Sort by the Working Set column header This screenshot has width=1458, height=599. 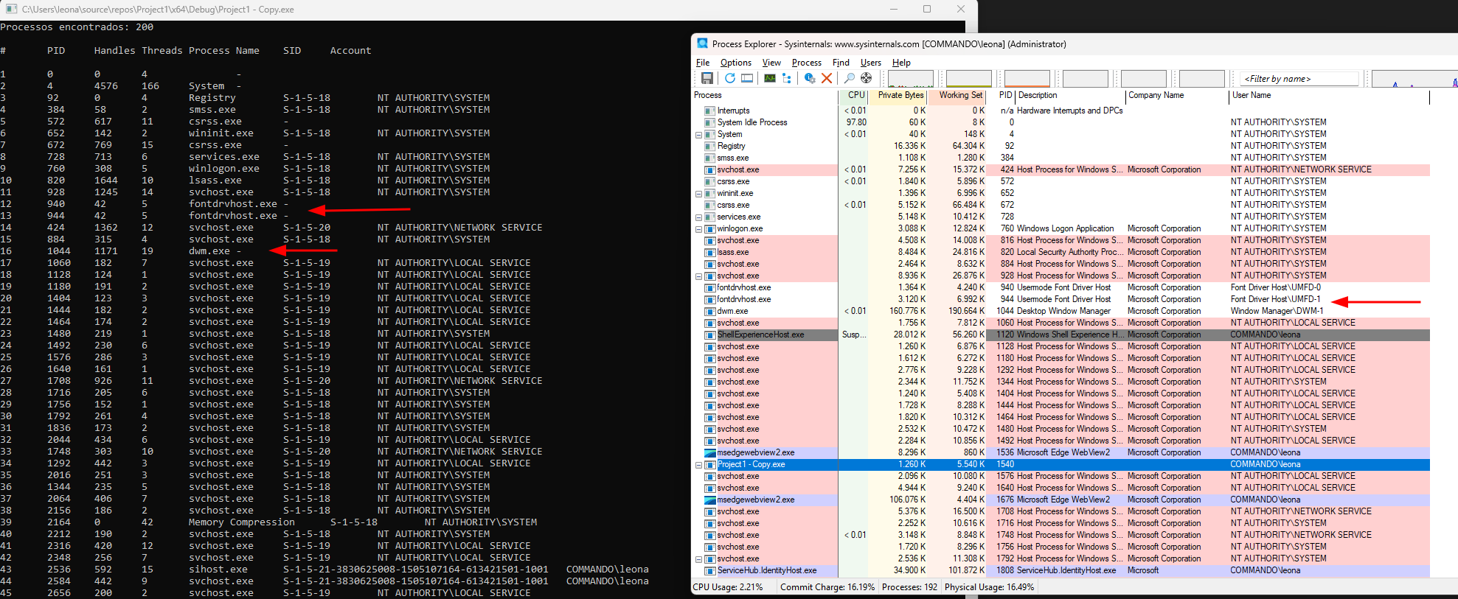pos(960,95)
